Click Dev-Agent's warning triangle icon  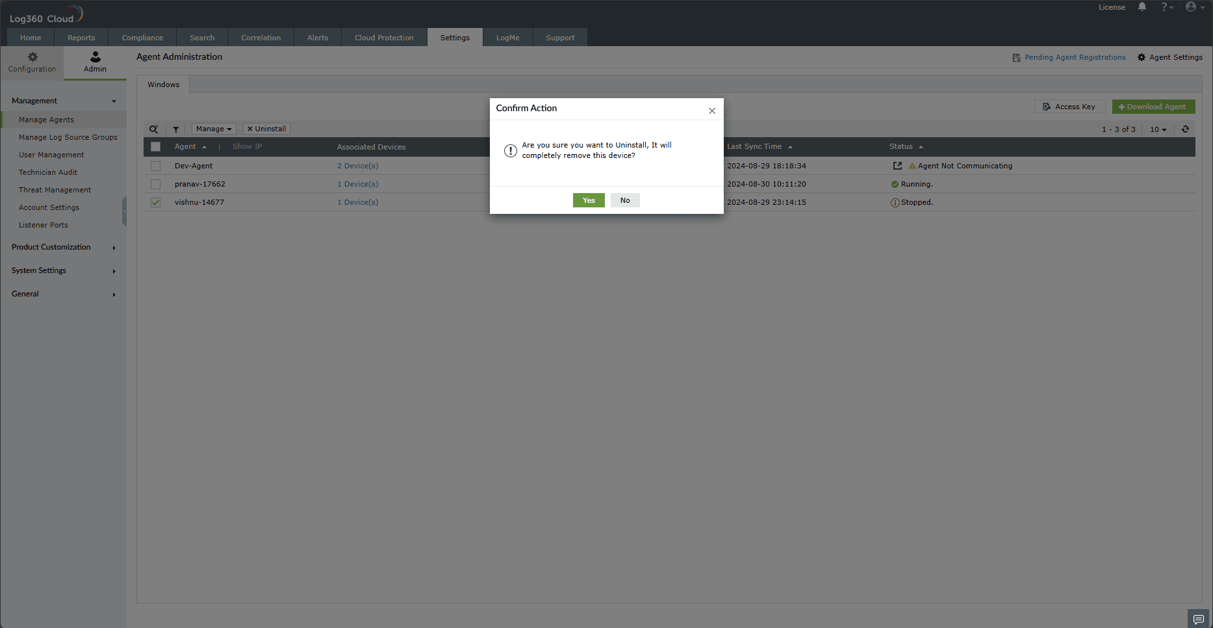912,166
